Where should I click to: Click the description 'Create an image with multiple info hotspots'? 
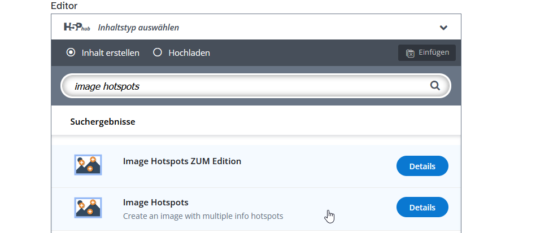203,216
